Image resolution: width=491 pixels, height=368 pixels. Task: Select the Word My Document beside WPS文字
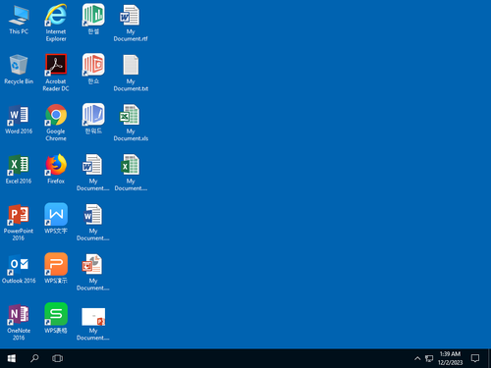93,223
